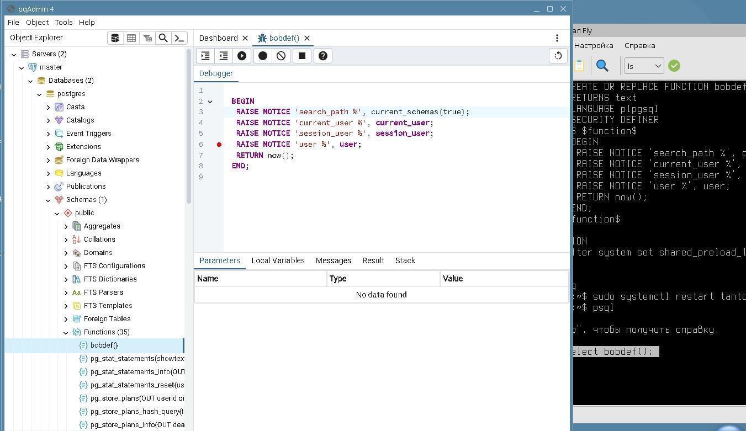Click the Step over debugger button
The width and height of the screenshot is (746, 431).
coord(224,56)
